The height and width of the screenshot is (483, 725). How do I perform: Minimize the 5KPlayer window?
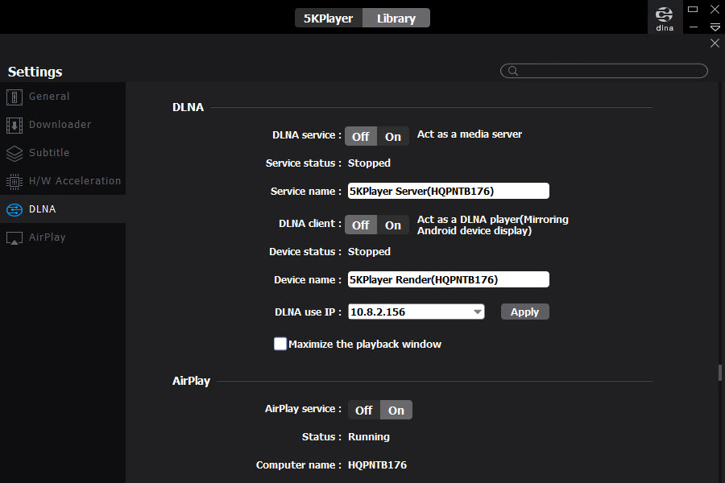tap(693, 27)
